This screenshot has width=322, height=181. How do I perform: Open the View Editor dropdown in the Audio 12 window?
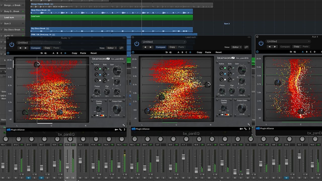[x=112, y=48]
